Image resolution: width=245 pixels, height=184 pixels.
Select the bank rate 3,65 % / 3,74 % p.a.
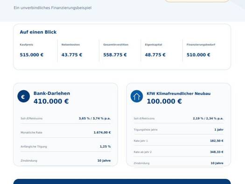tap(95, 119)
